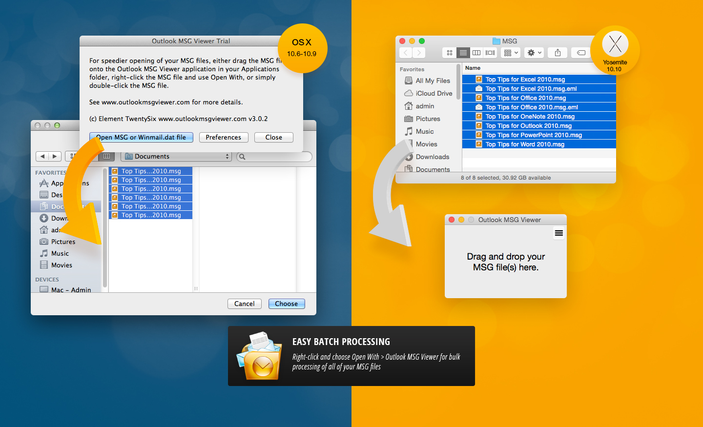Click the file chooser sidebar scrollbar
The width and height of the screenshot is (703, 427).
104,227
